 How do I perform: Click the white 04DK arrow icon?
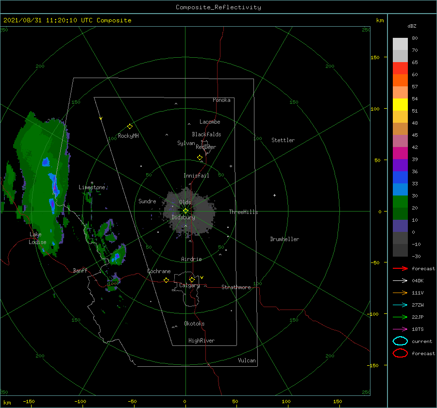point(400,281)
